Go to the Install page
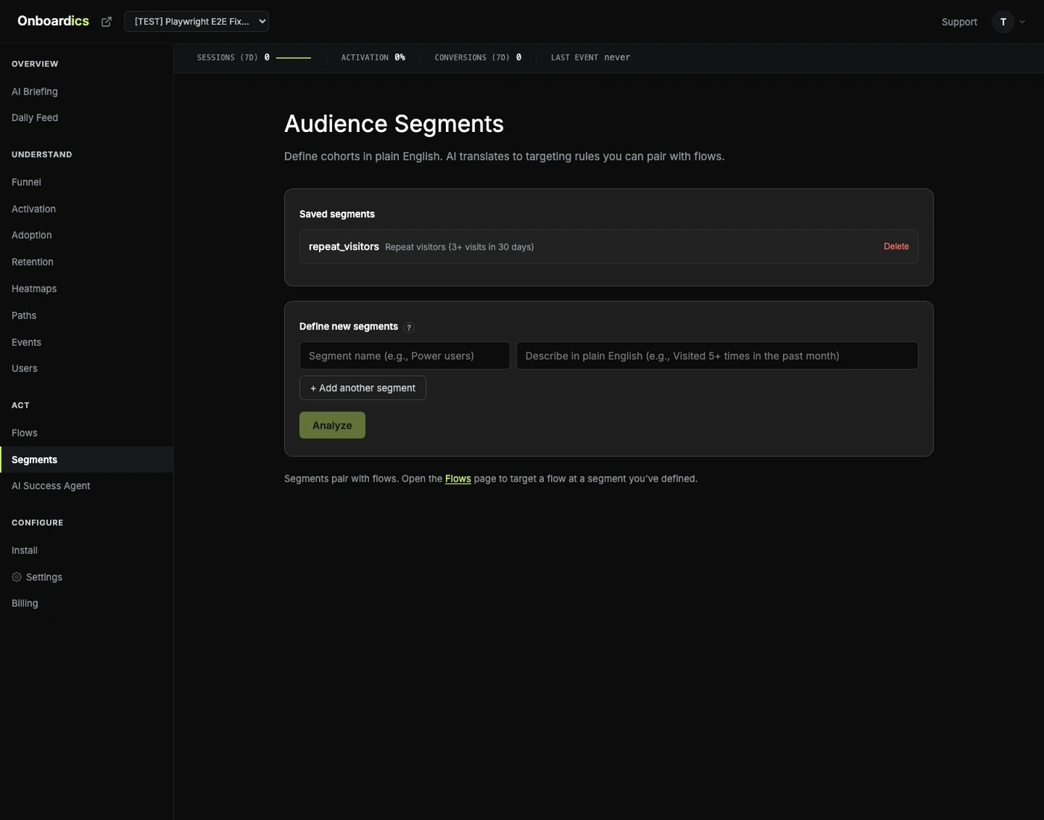 (87, 550)
